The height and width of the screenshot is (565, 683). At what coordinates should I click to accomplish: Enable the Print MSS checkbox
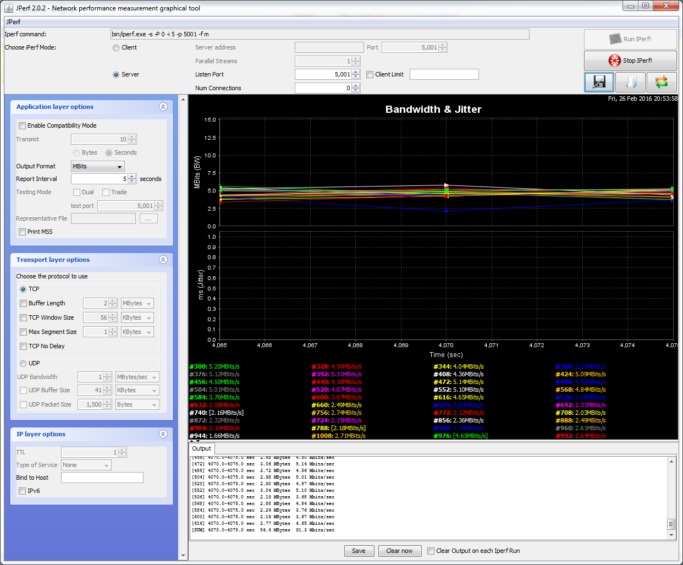(23, 232)
